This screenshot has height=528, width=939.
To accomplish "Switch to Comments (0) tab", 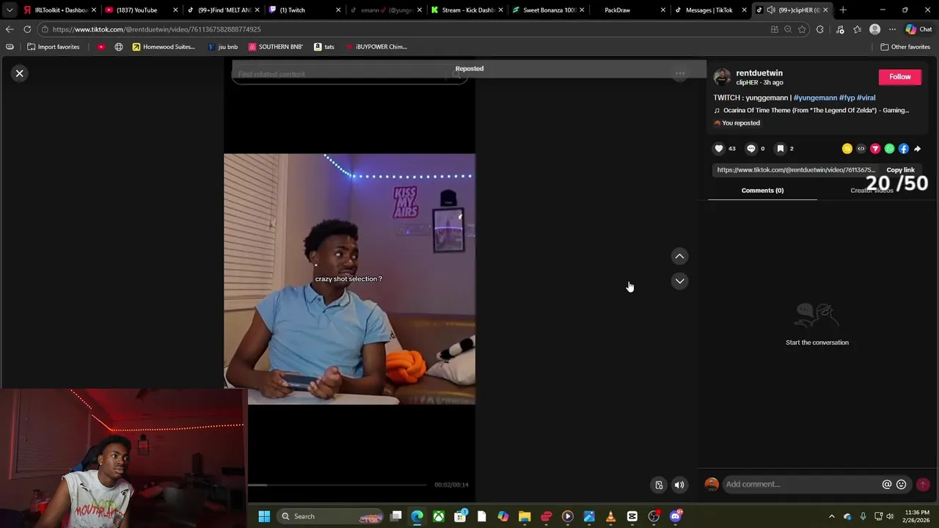I will (762, 191).
